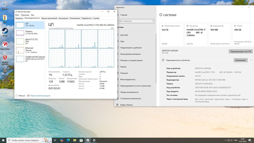254x143 pixels.
Task: Open the Вид menu in Task Manager
Action: tap(33, 15)
